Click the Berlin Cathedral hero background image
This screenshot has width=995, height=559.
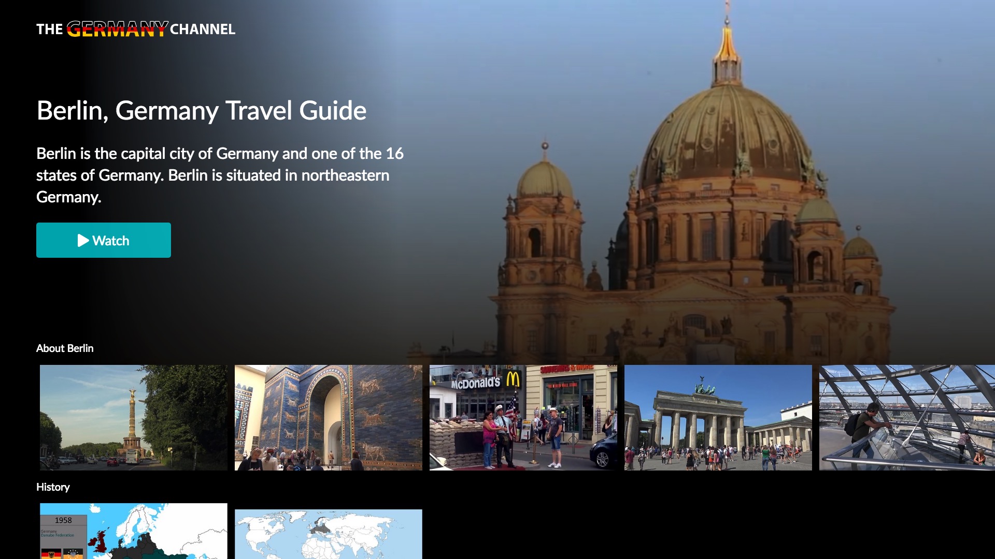pos(726,181)
